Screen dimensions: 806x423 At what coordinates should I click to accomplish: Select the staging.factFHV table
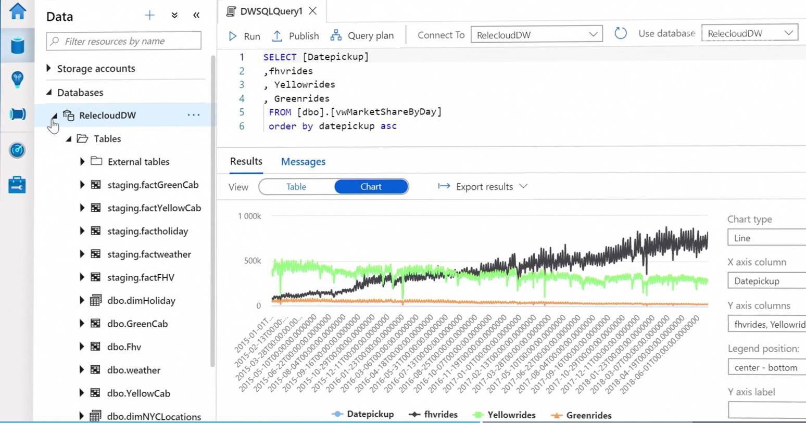(x=141, y=277)
